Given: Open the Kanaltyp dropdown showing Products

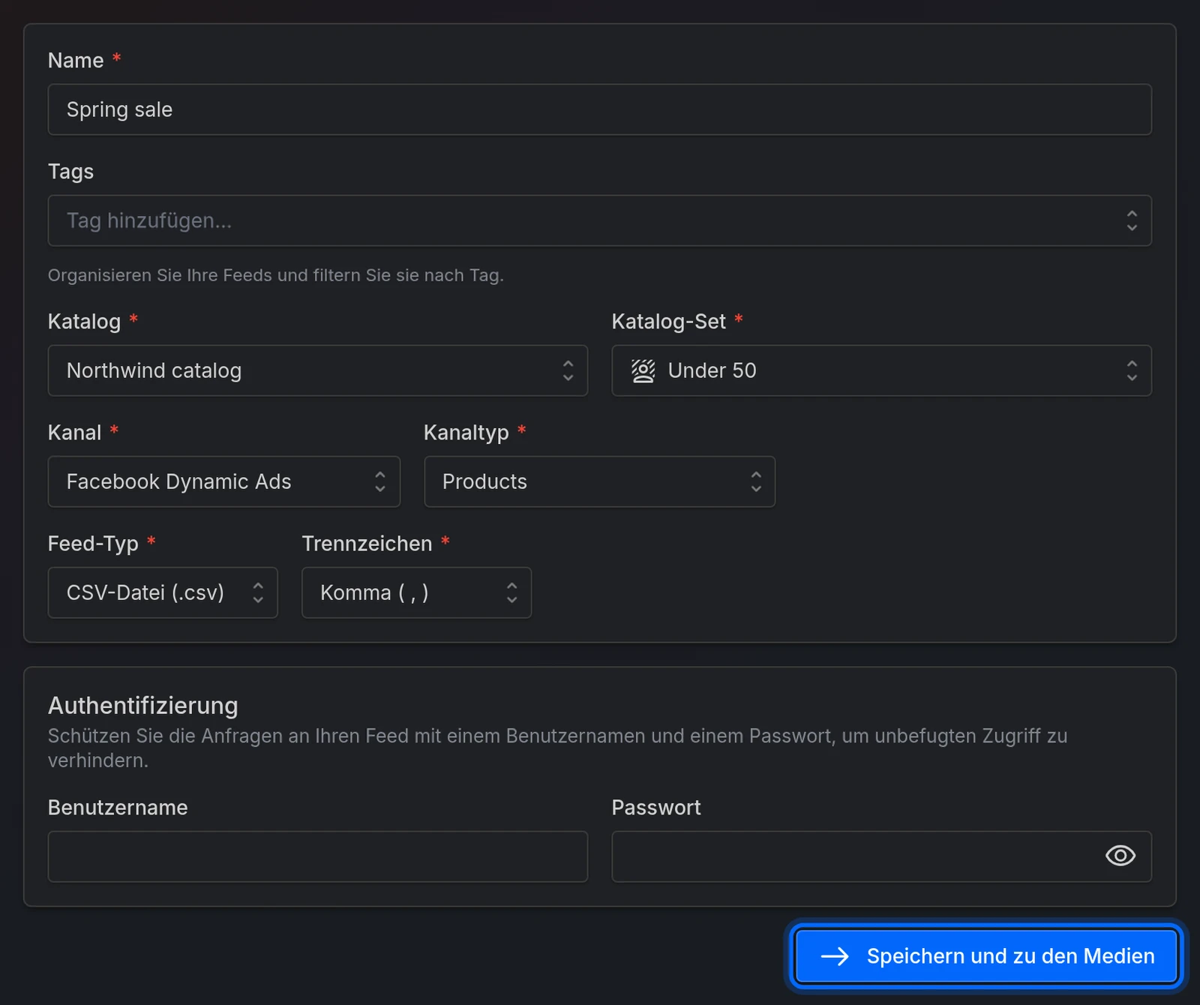Looking at the screenshot, I should pyautogui.click(x=599, y=481).
